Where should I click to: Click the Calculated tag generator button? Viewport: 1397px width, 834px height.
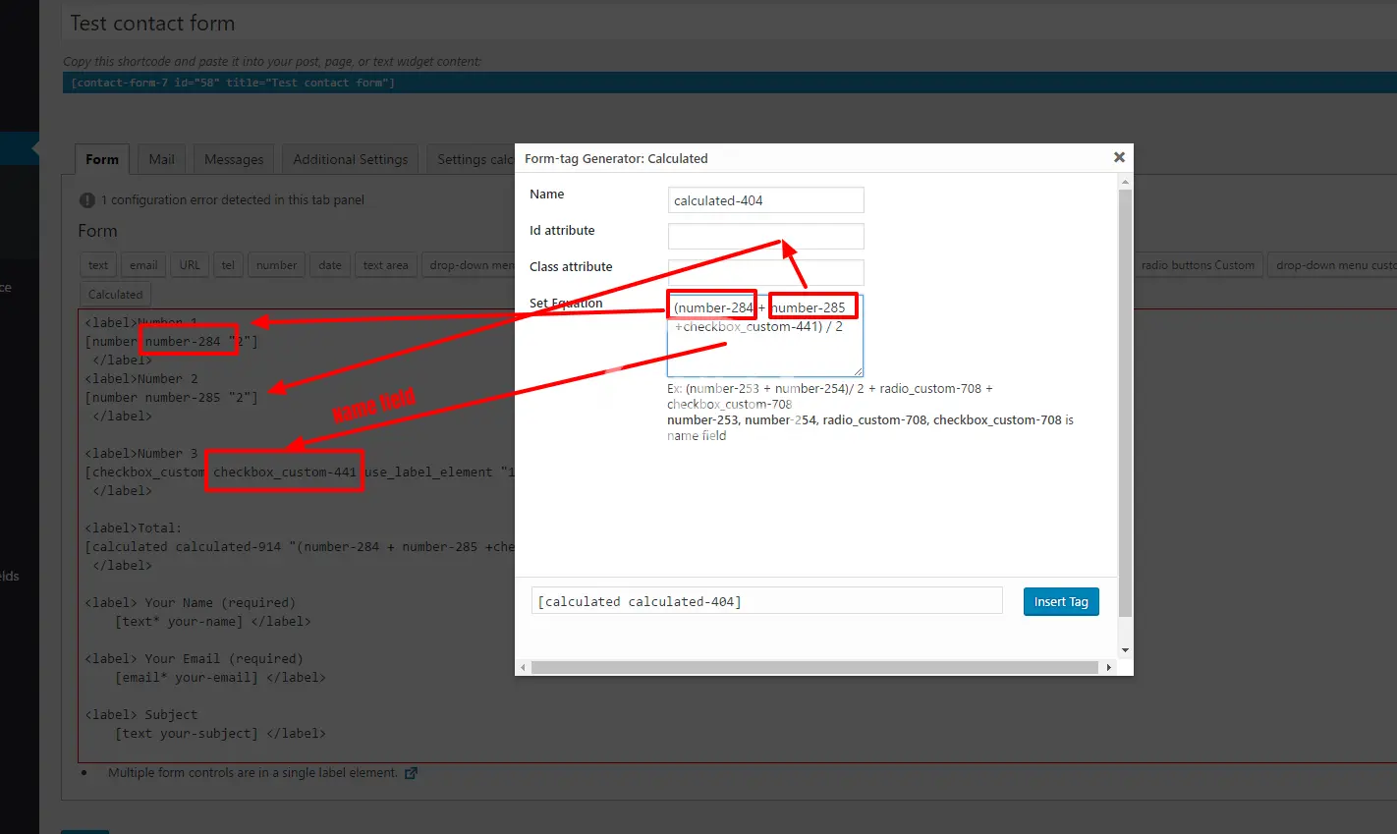tap(115, 294)
